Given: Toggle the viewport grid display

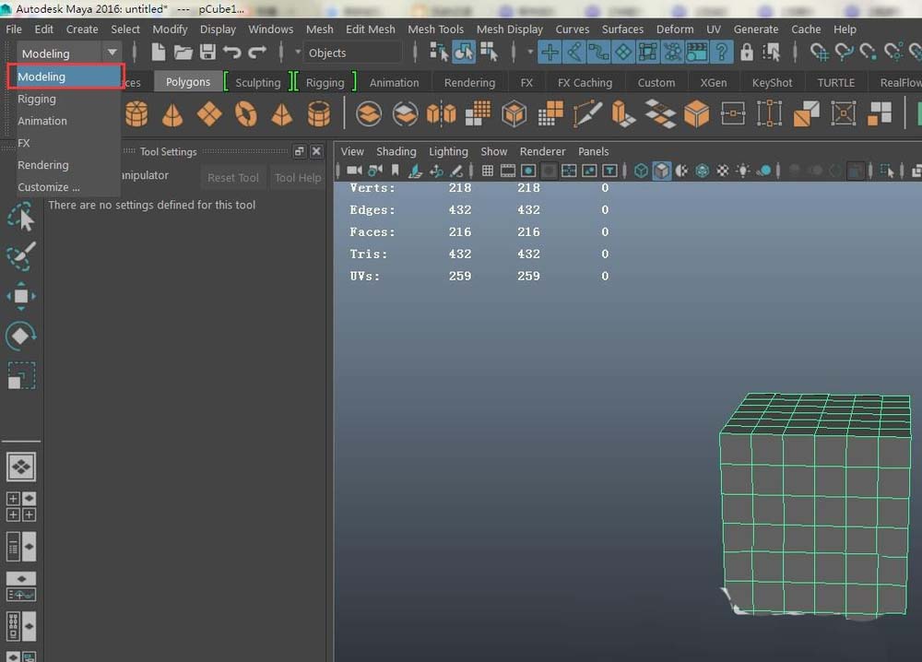Looking at the screenshot, I should click(x=488, y=171).
